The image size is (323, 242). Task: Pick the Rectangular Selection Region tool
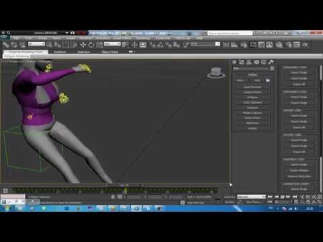pos(65,45)
